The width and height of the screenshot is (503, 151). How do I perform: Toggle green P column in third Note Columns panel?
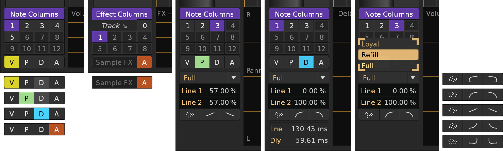pos(202,62)
